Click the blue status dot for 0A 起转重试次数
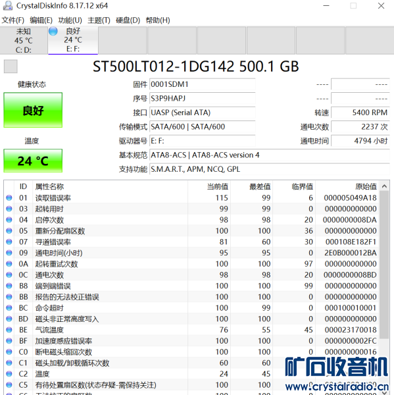 click(9, 264)
